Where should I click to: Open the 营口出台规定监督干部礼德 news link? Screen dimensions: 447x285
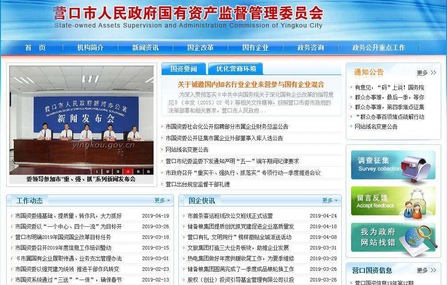tap(198, 184)
